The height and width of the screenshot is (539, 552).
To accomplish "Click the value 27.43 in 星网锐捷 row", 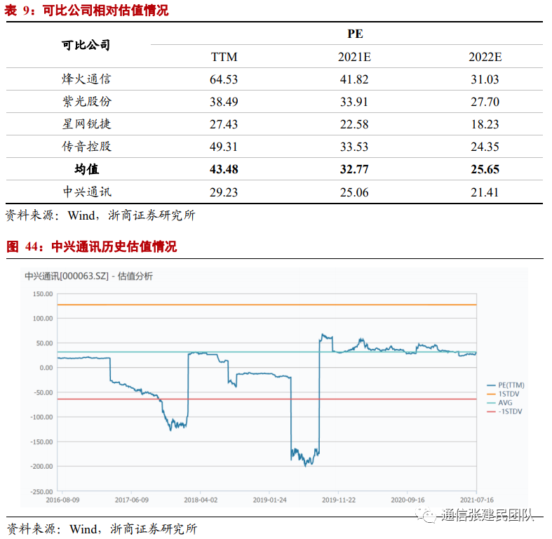I will point(224,124).
